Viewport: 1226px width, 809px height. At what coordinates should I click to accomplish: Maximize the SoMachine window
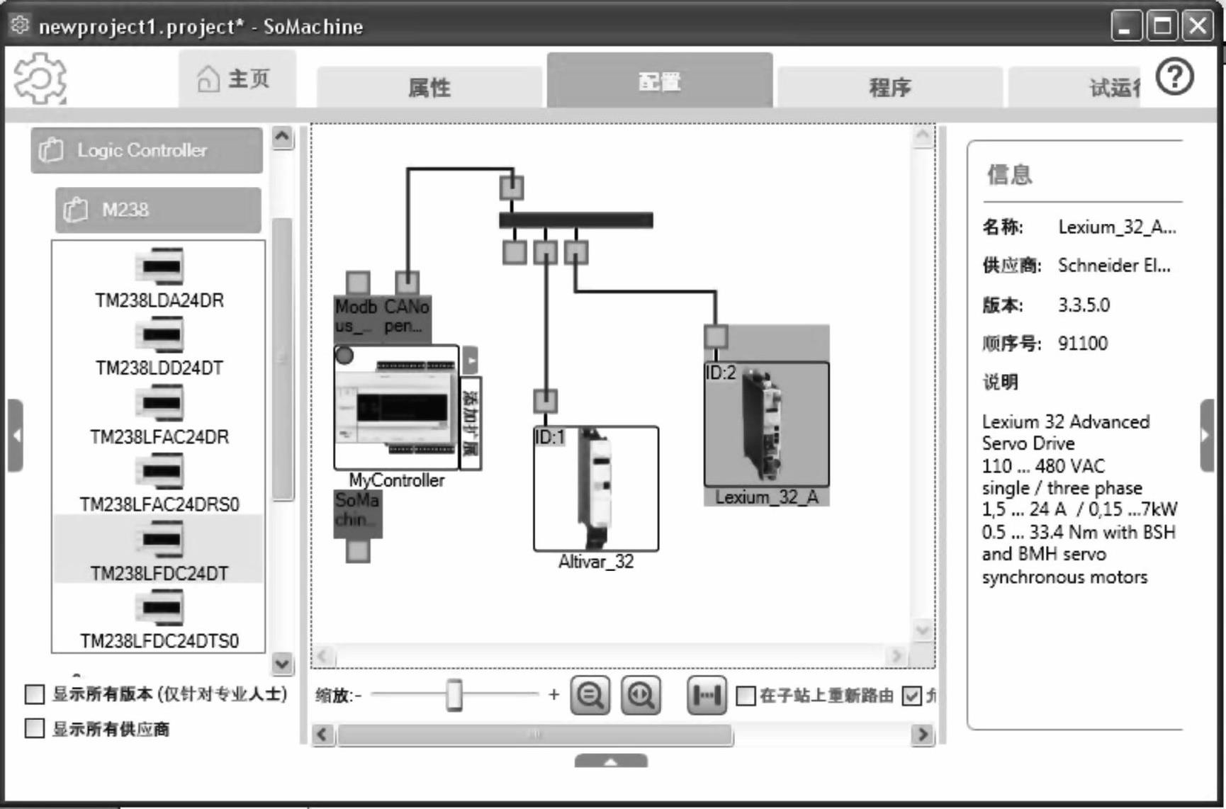pyautogui.click(x=1162, y=26)
